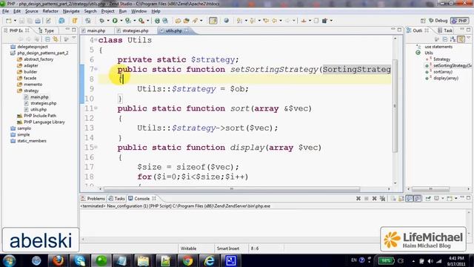Viewport: 474px width, 267px height.
Task: Open Skype from the taskbar
Action: click(79, 260)
